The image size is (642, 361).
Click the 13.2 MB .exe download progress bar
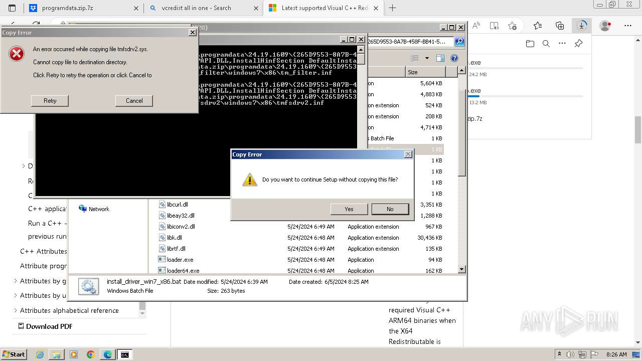point(525,96)
